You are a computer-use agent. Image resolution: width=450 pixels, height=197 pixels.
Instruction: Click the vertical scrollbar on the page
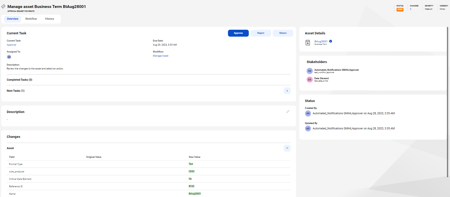click(x=448, y=102)
